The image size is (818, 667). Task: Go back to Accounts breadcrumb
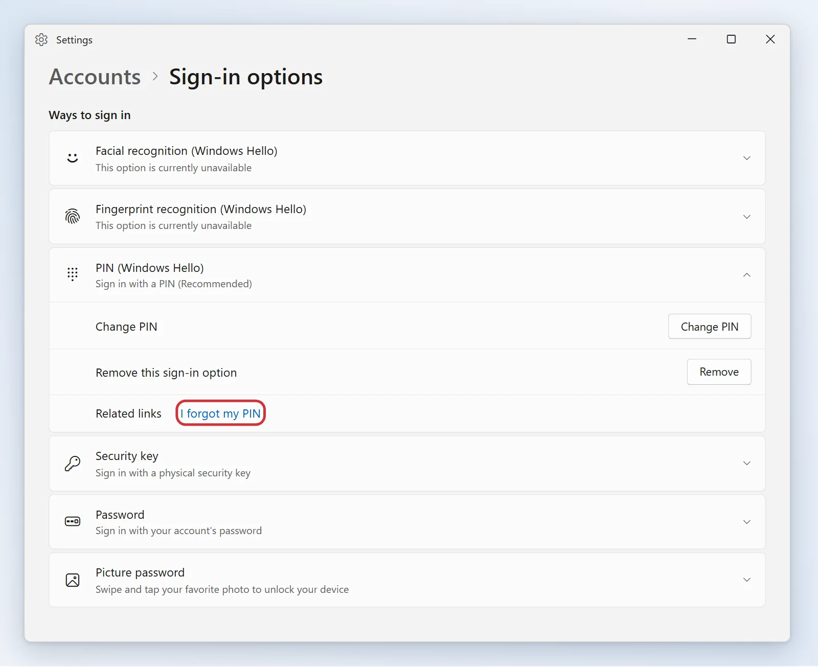pos(95,77)
